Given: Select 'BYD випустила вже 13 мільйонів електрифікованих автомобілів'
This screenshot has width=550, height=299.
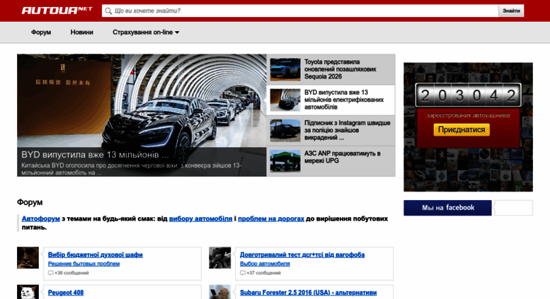Looking at the screenshot, I should click(344, 100).
